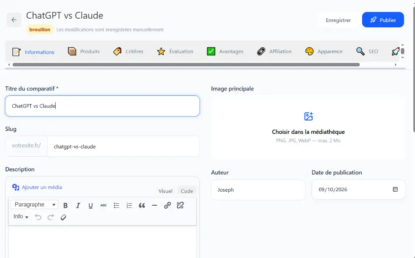
Task: Open the calendar date picker icon
Action: [395, 190]
